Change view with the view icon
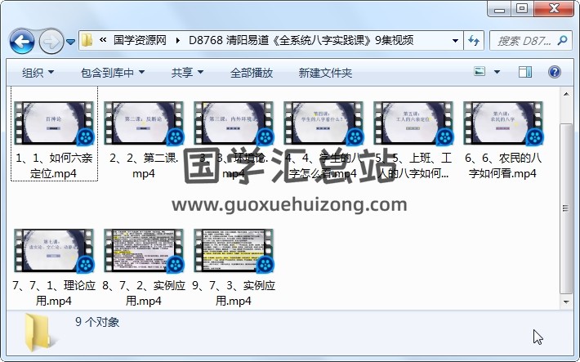 480,71
